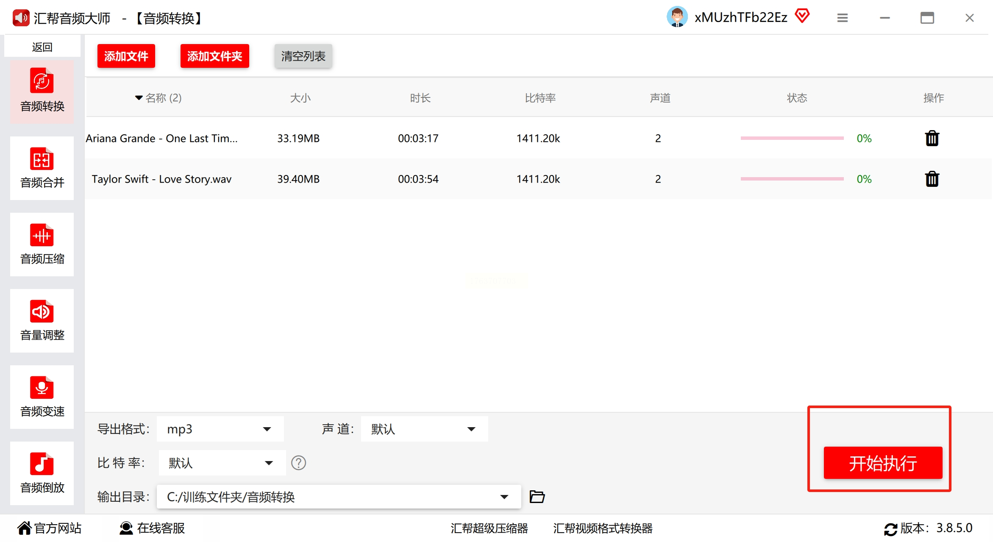Viewport: 993px width, 542px height.
Task: Open the 音频压缩 audio compress tool
Action: 42,245
